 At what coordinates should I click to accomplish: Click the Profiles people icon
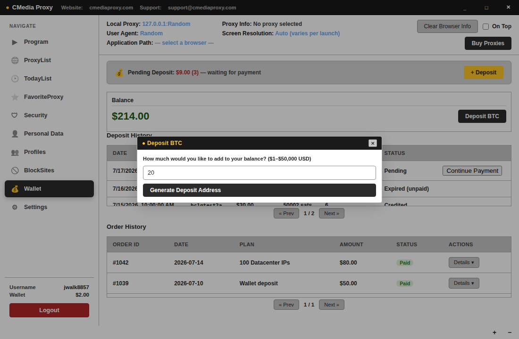point(15,153)
